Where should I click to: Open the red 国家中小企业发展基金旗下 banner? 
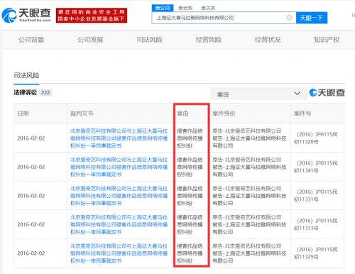pos(92,16)
